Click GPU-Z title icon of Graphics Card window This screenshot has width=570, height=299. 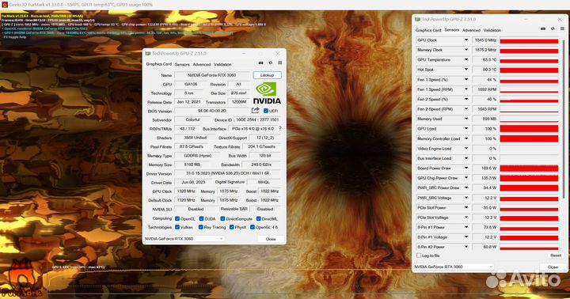148,54
